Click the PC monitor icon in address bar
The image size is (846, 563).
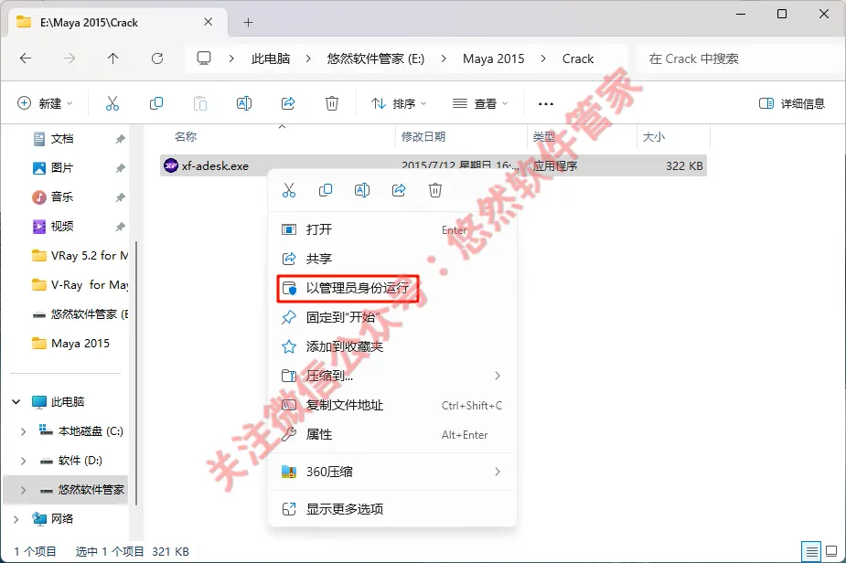point(204,58)
